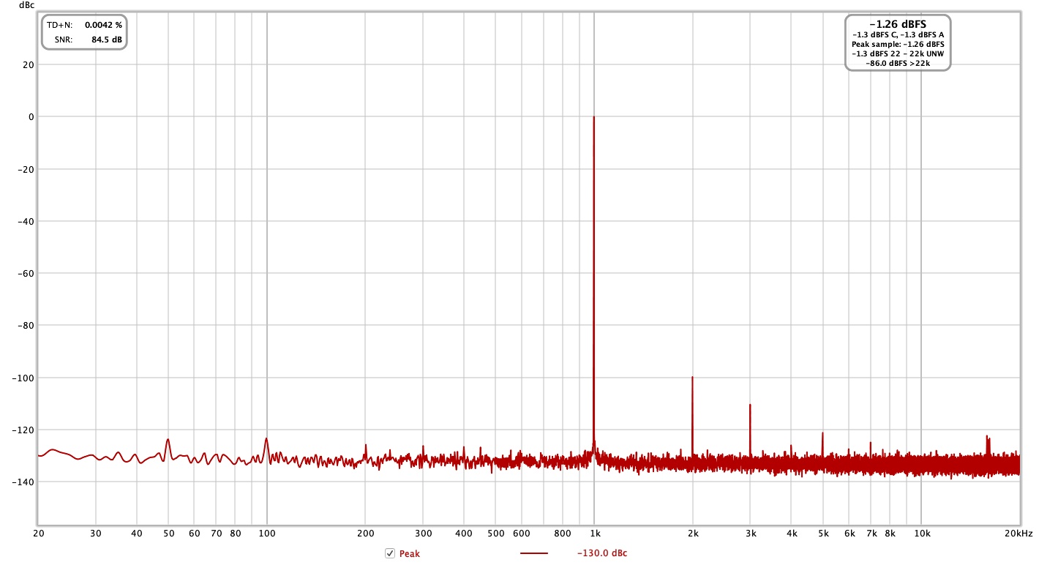1039x565 pixels.
Task: Click the 3k frequency axis label
Action: pos(751,534)
